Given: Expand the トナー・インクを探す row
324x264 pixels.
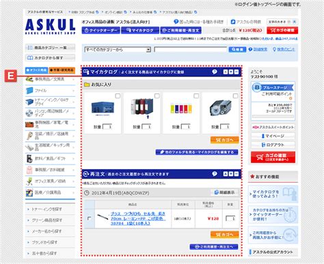Looking at the screenshot, I should point(50,209).
